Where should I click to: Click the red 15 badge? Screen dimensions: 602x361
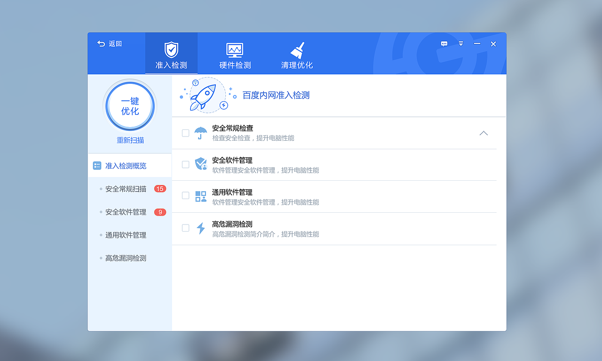pos(160,189)
